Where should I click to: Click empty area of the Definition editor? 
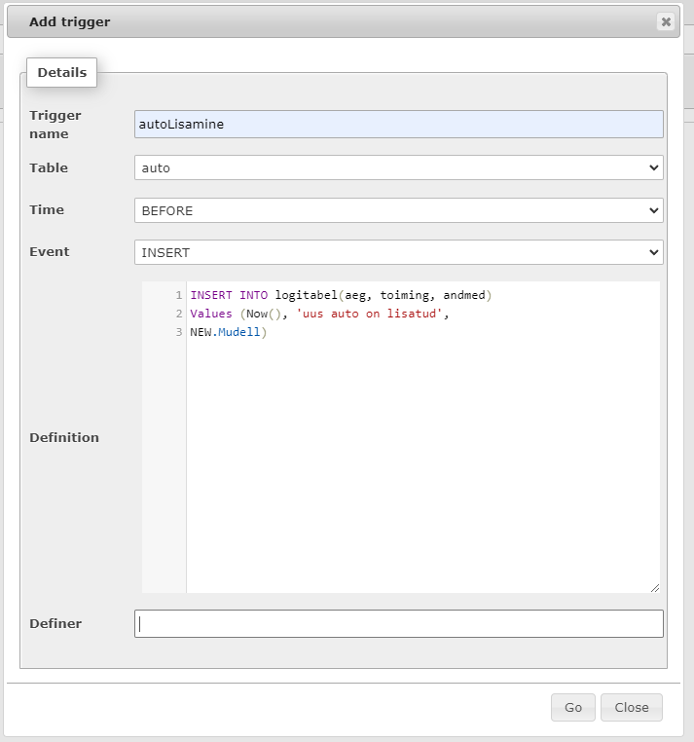tap(422, 467)
